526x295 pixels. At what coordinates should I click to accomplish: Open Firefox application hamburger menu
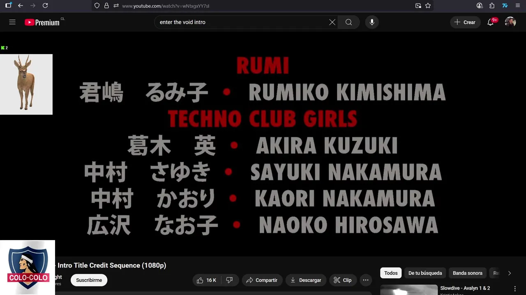pos(518,6)
